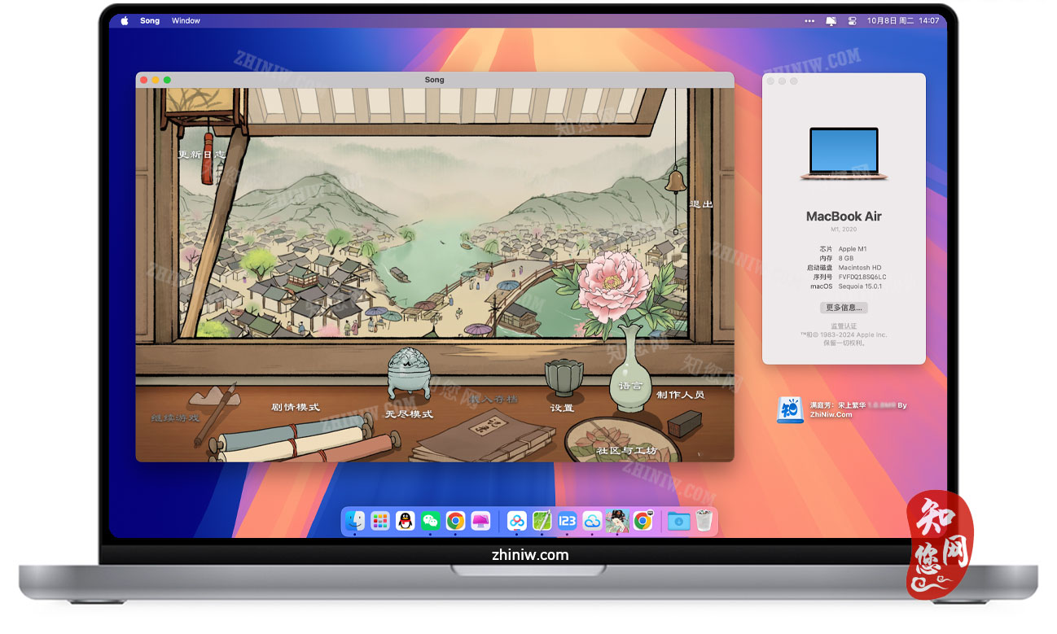The image size is (1057, 634).
Task: Open Finder from the Dock
Action: (355, 521)
